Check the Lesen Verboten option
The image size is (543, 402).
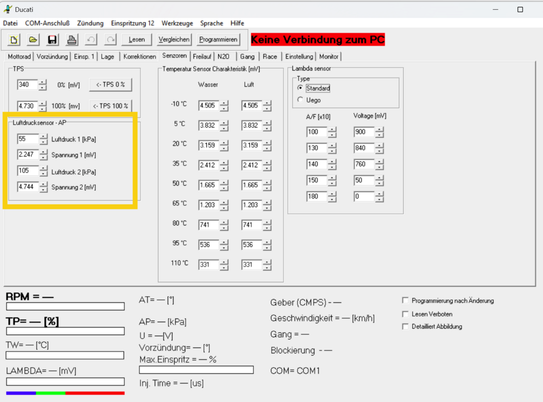pos(405,314)
